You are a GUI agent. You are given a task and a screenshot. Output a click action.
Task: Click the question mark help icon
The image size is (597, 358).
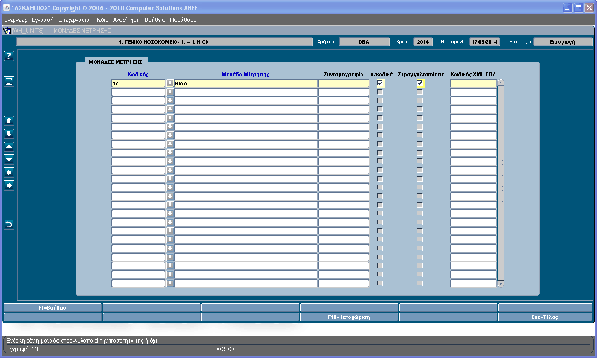pos(9,56)
